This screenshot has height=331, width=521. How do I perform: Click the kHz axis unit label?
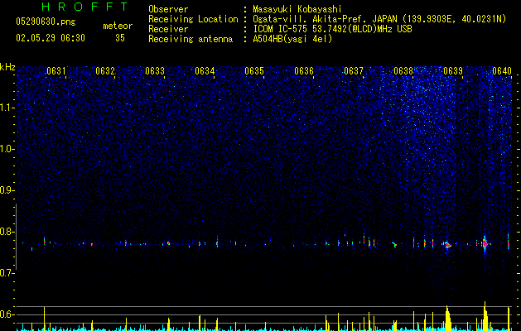point(7,67)
